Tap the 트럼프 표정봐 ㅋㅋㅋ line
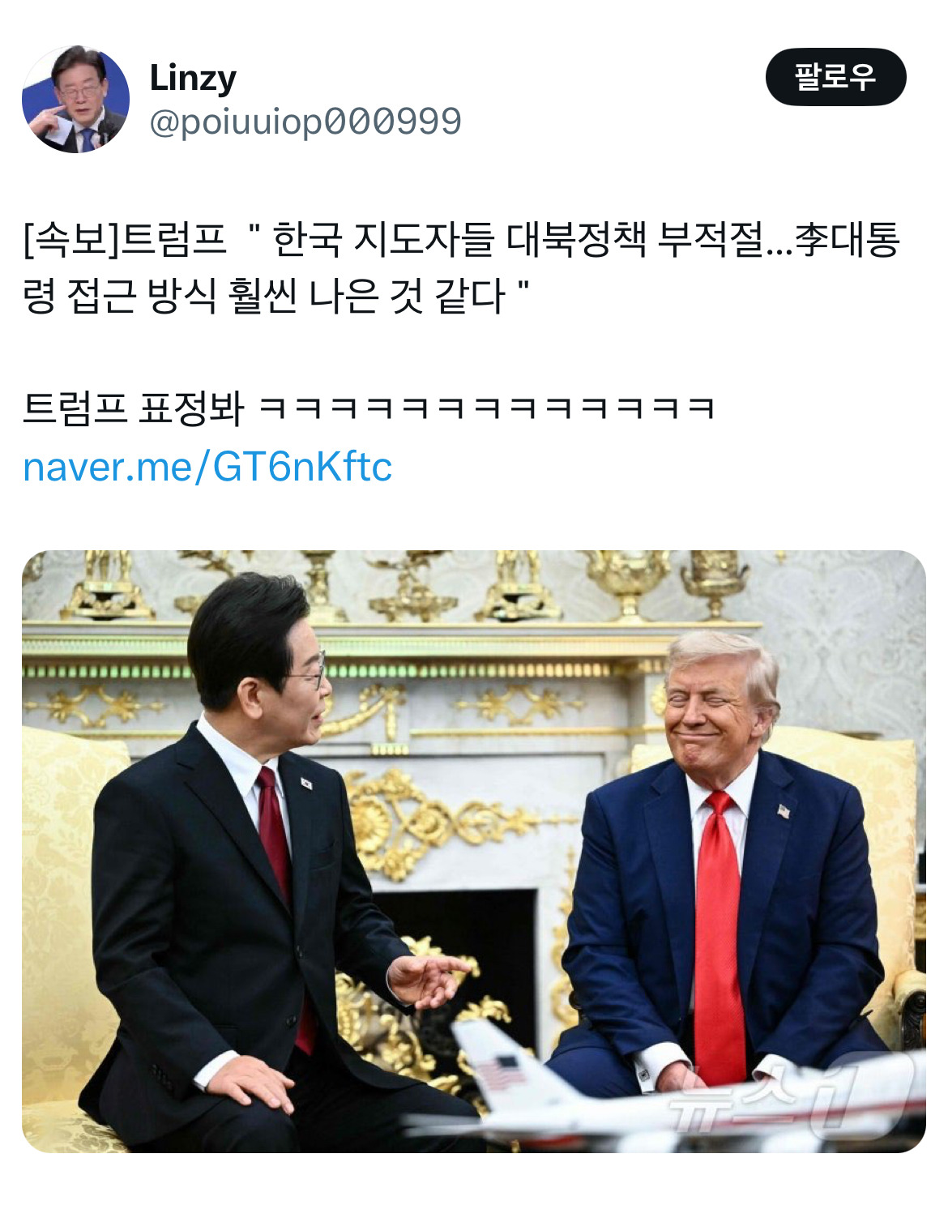 click(x=369, y=407)
